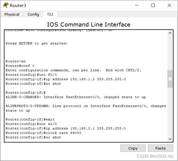The width and height of the screenshot is (178, 161).
Task: Select the CLI tab
Action: click(x=50, y=14)
